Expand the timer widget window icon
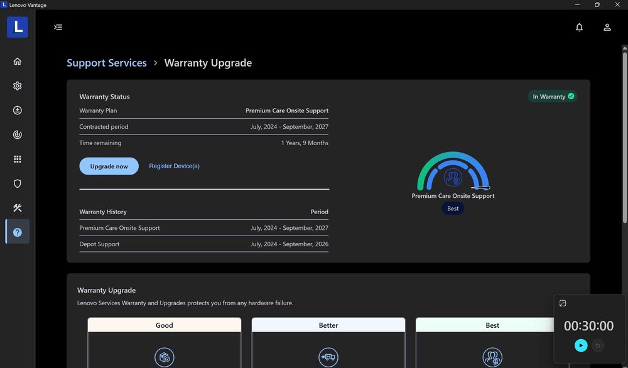This screenshot has height=368, width=628. (x=563, y=303)
